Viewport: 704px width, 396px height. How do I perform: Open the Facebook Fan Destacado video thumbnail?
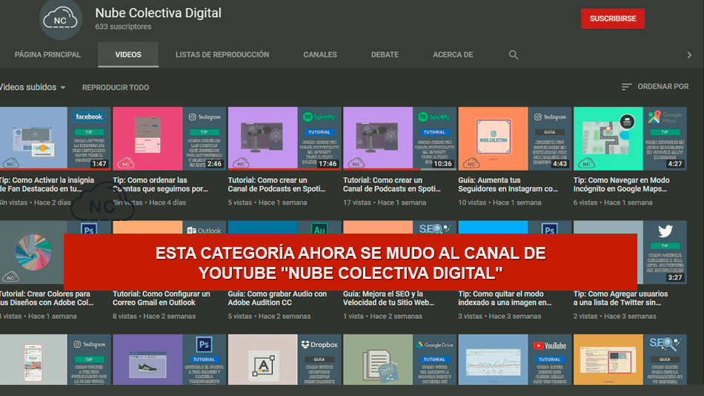(x=55, y=139)
